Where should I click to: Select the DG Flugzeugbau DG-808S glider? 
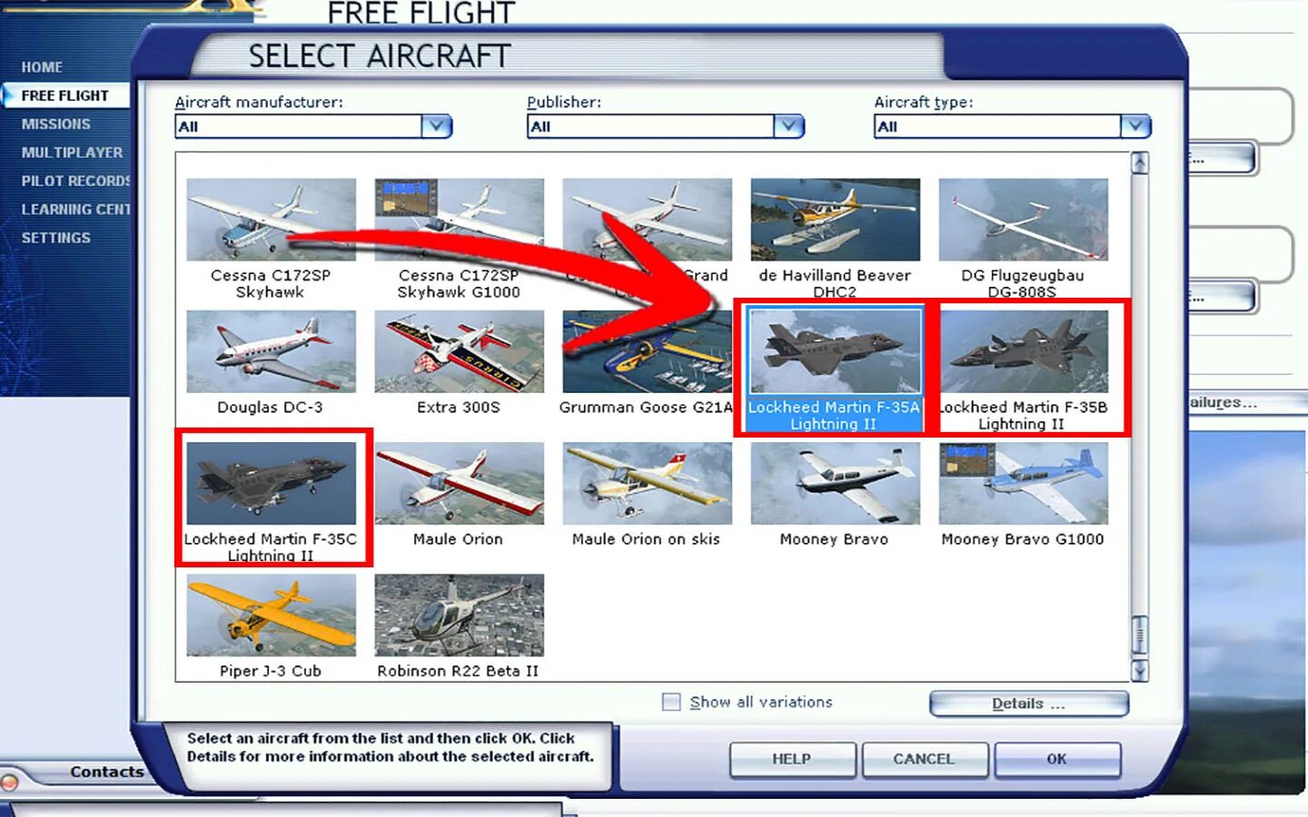(x=1023, y=220)
